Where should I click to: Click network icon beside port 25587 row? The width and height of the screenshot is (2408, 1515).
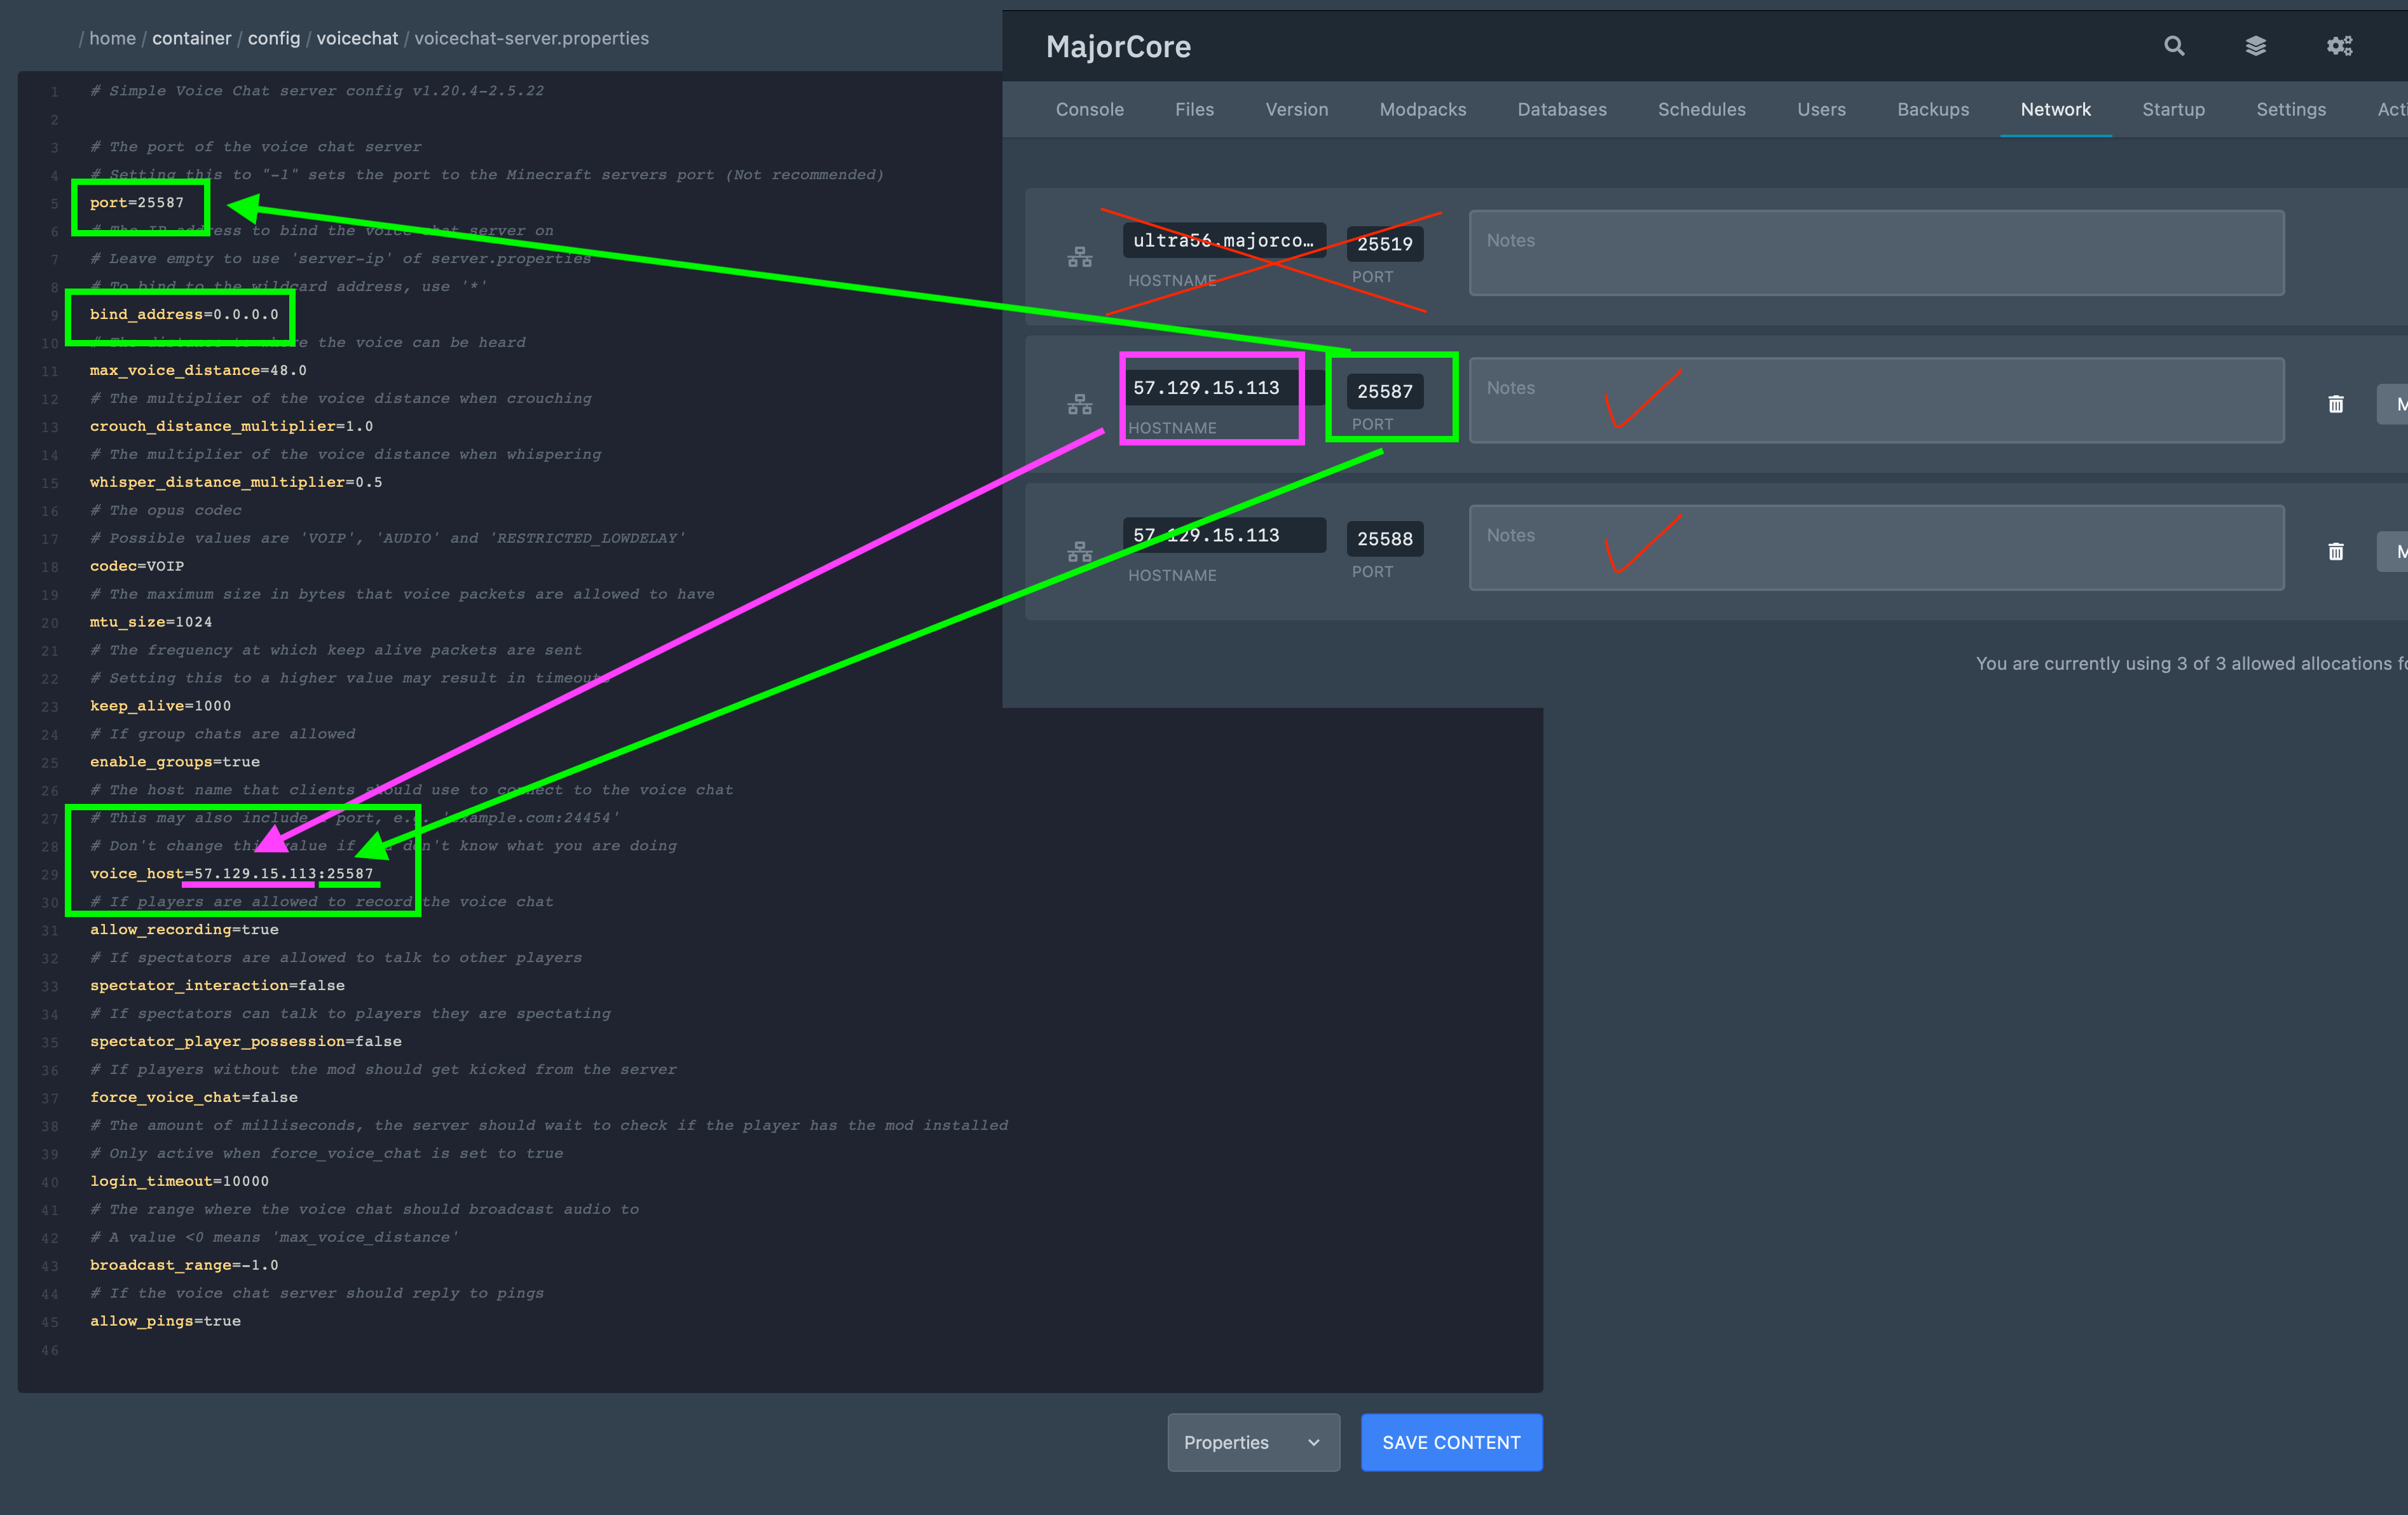(1080, 405)
